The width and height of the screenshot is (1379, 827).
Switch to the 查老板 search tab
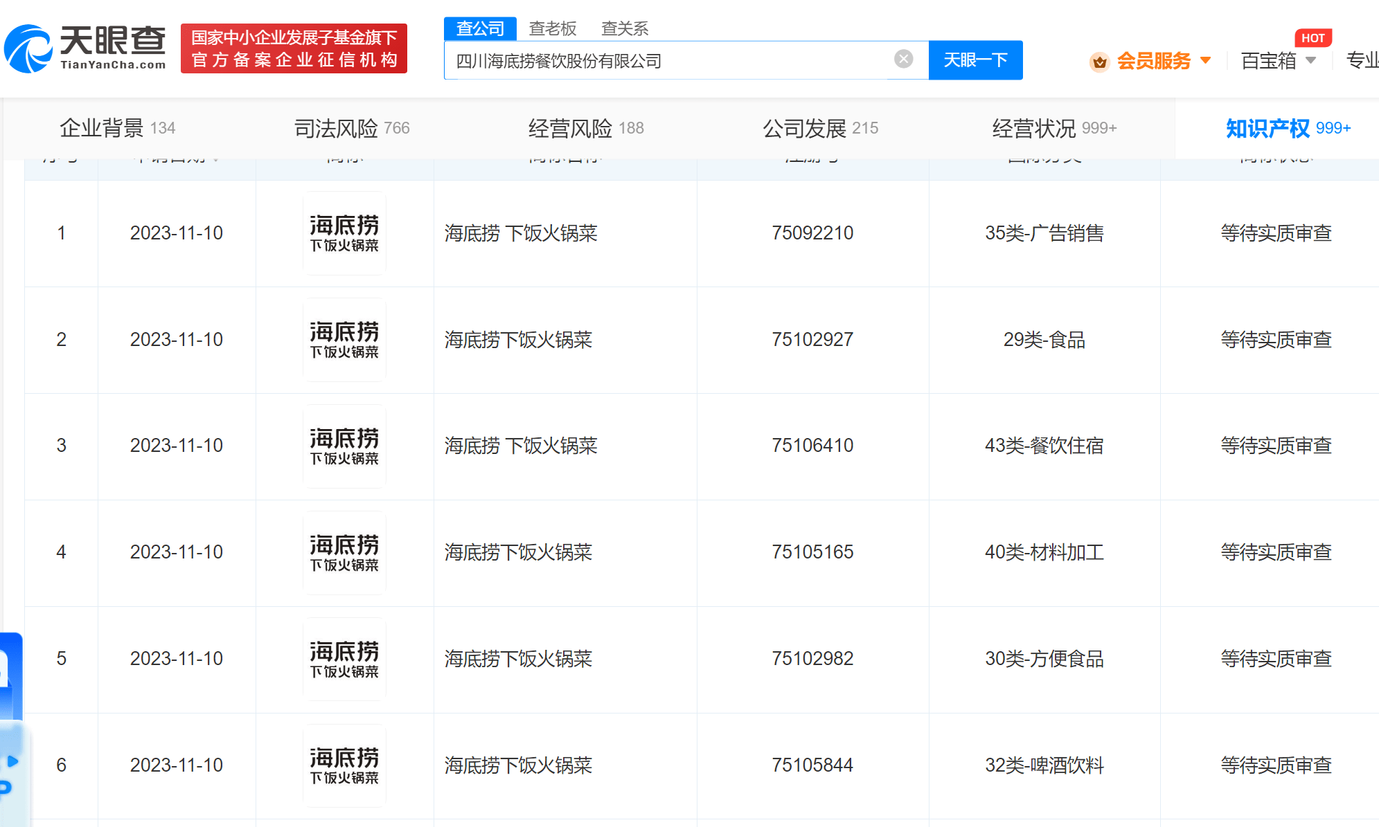pyautogui.click(x=552, y=28)
